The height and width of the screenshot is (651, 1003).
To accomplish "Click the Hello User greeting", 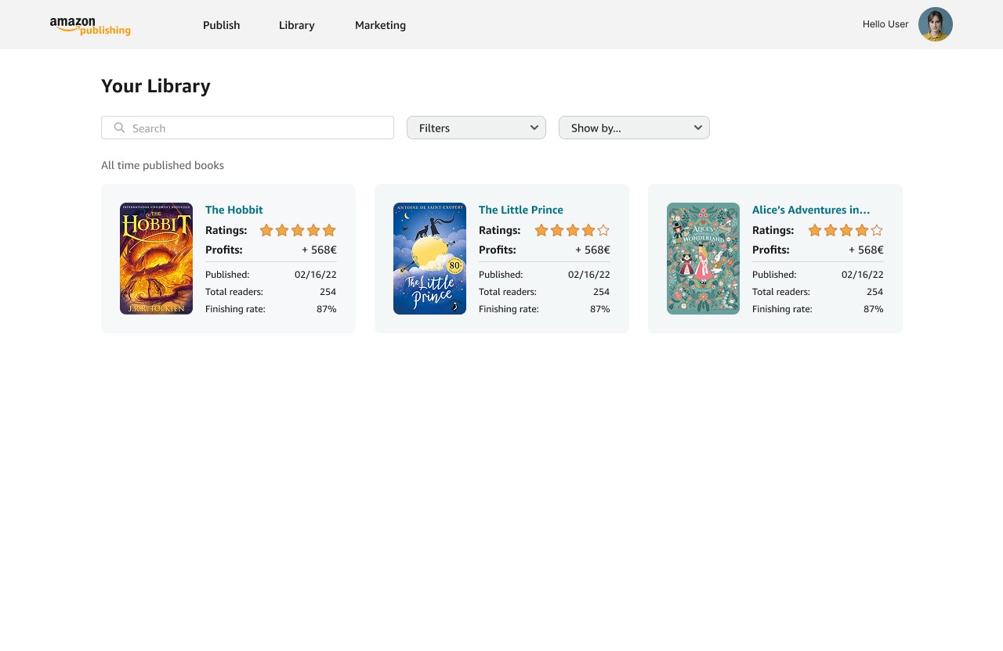I will (885, 24).
